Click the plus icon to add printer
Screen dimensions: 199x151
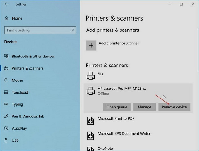click(x=91, y=45)
